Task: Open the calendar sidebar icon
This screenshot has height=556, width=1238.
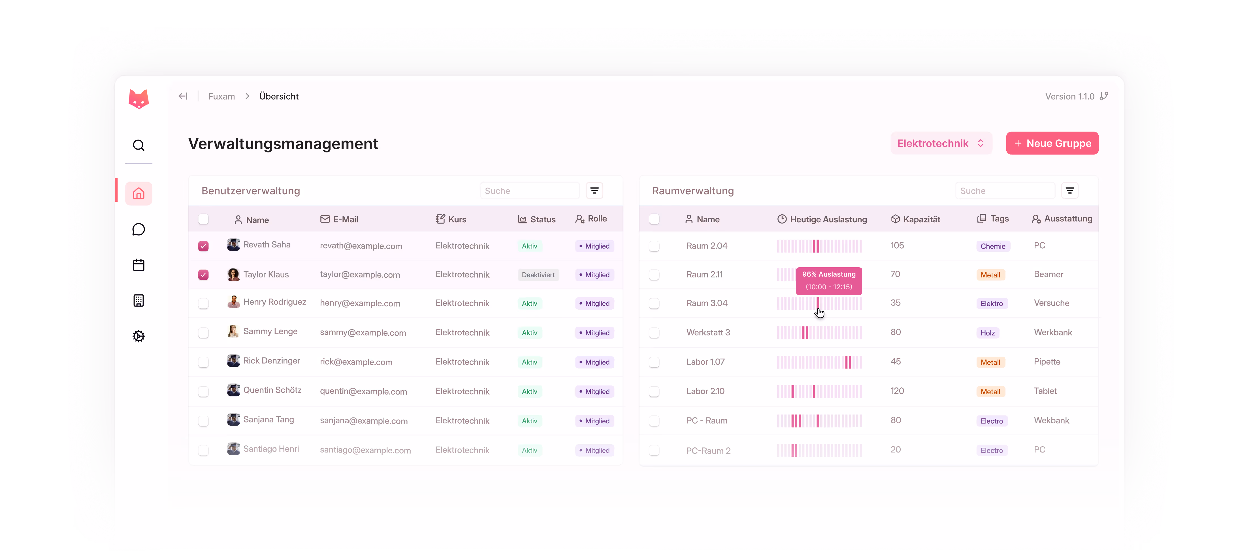Action: tap(138, 265)
